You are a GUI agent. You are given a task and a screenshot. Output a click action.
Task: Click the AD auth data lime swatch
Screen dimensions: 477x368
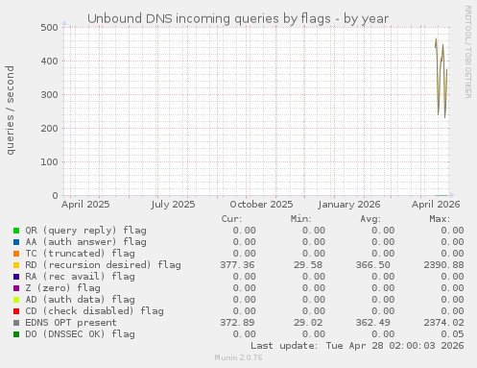point(16,300)
